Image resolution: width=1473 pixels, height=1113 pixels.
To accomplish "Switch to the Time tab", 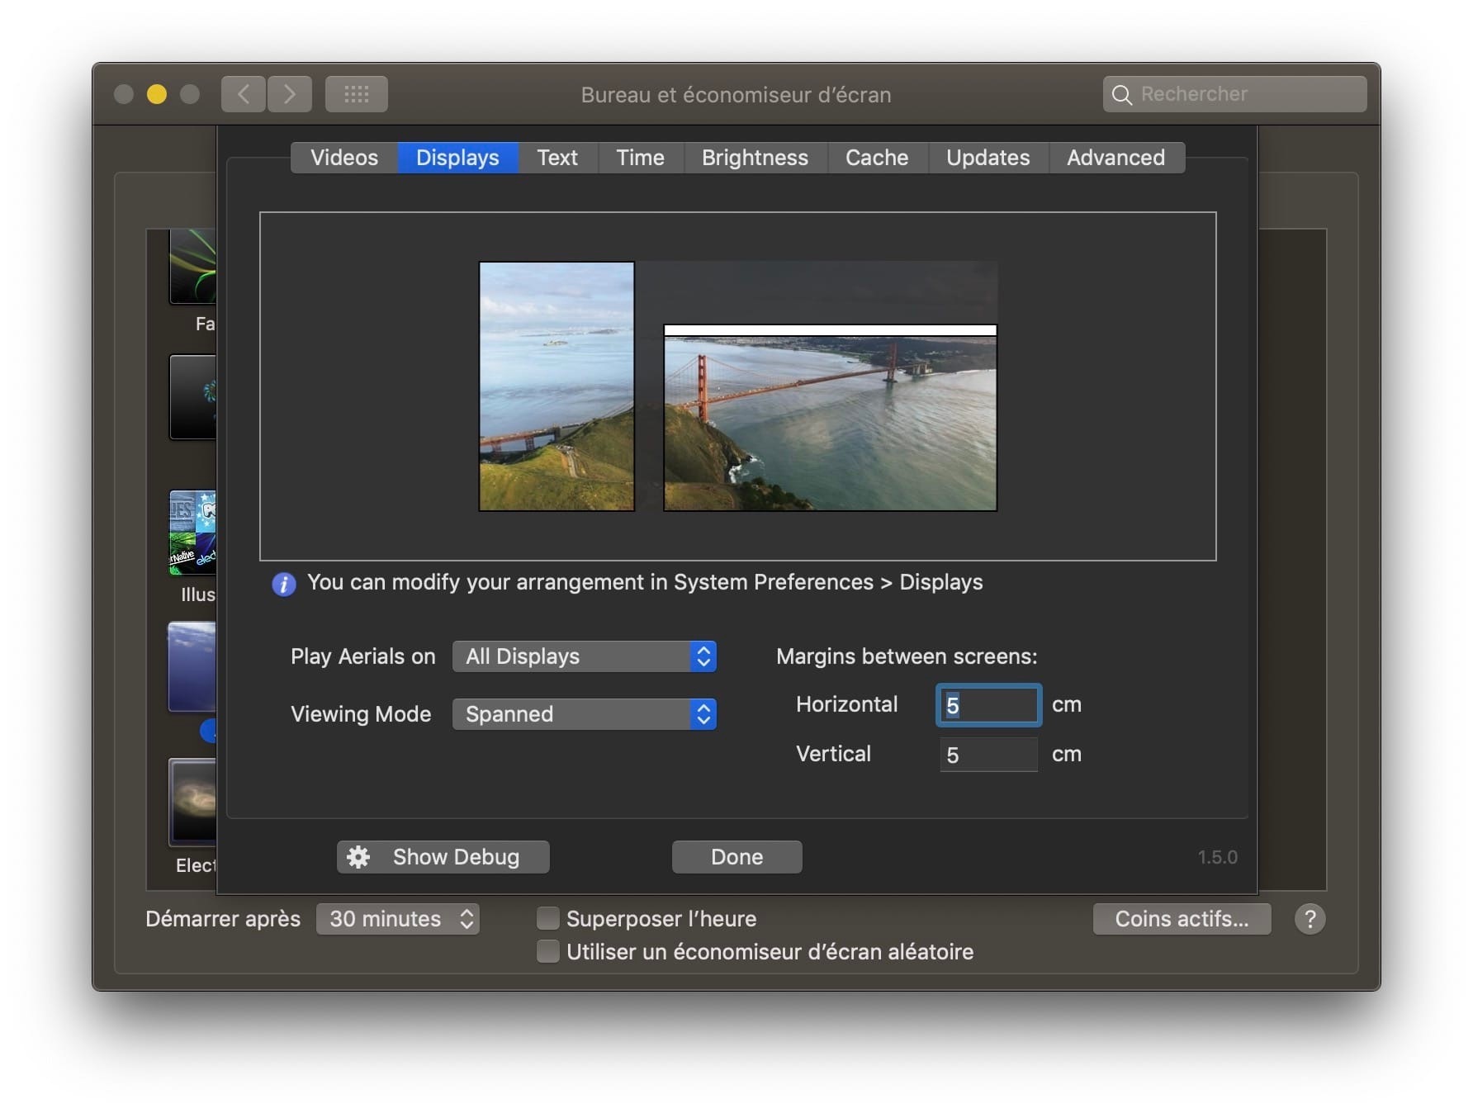I will pyautogui.click(x=640, y=158).
